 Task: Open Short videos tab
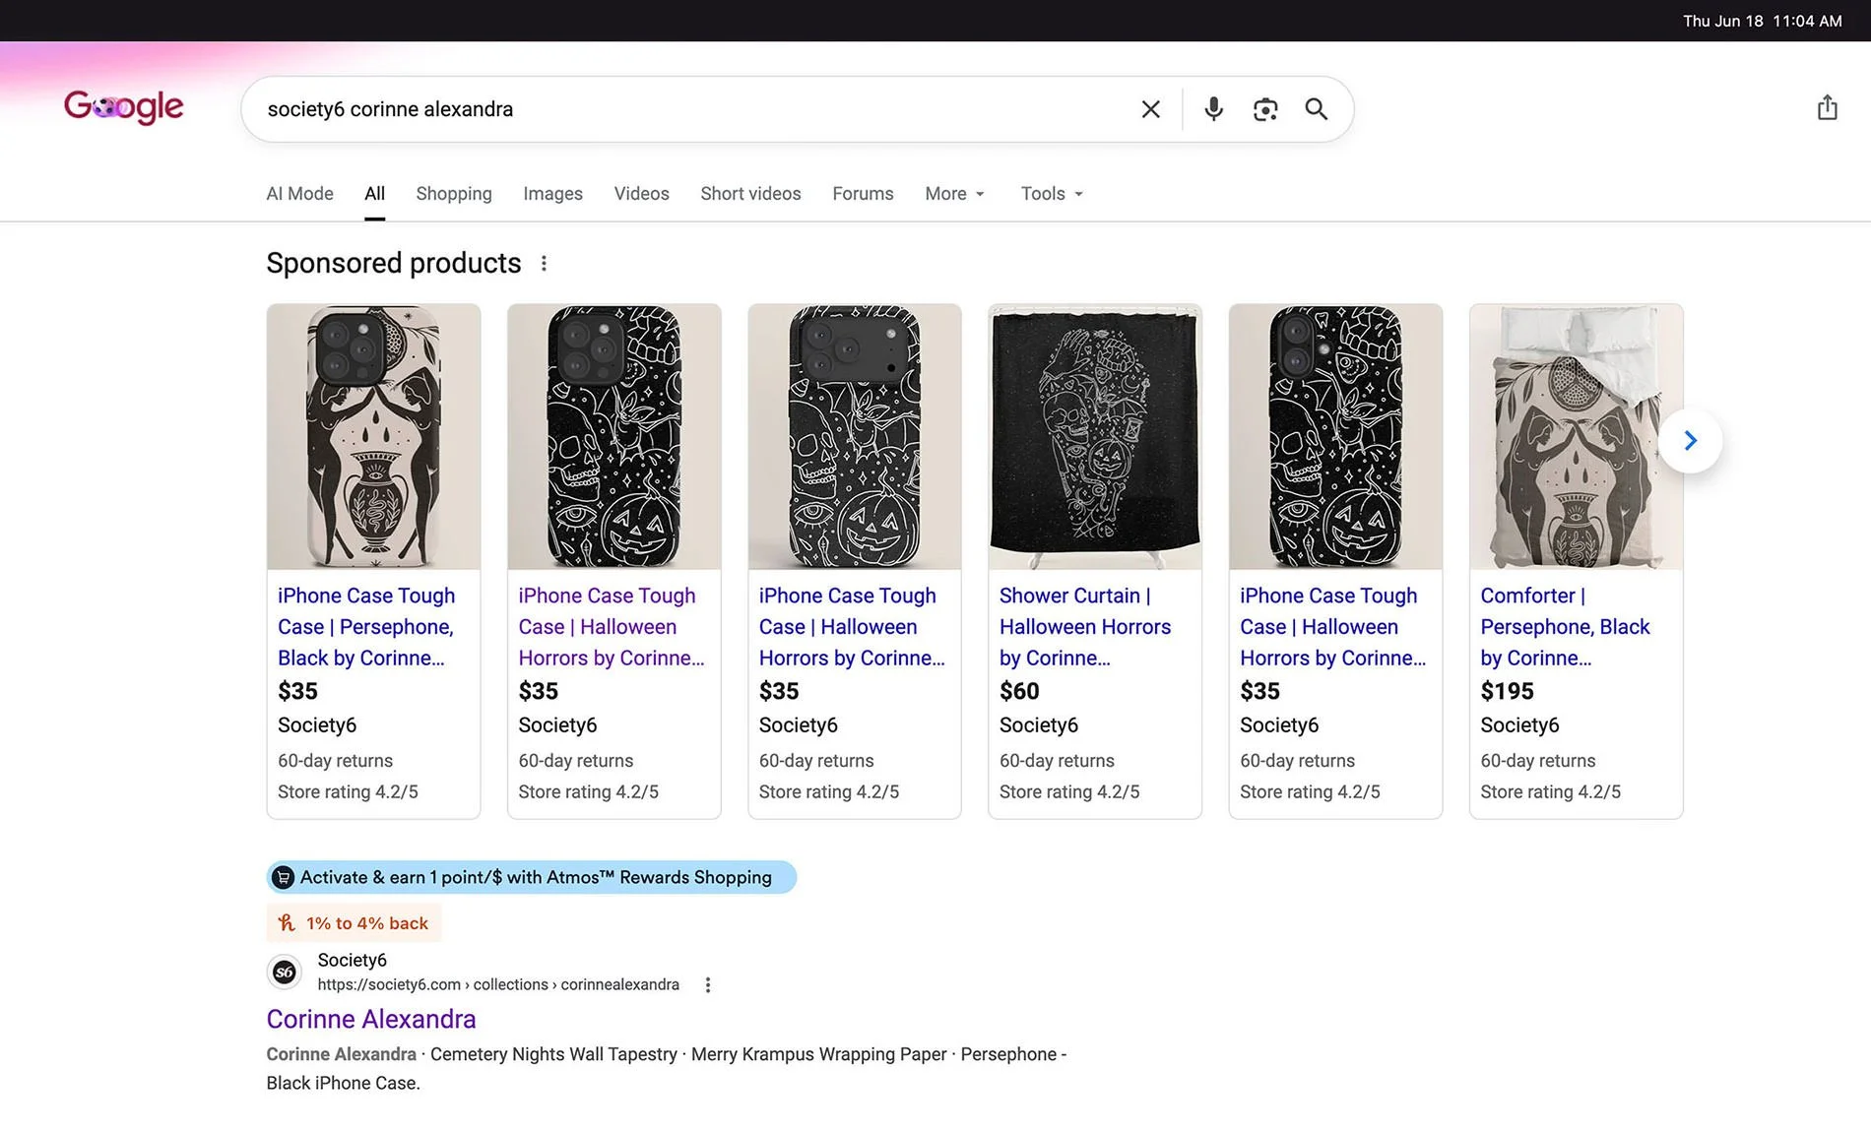click(x=750, y=194)
